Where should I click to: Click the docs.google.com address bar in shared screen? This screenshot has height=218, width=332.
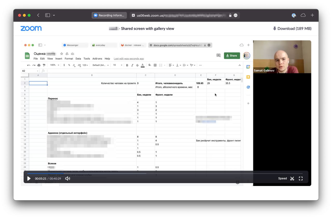[x=180, y=45]
